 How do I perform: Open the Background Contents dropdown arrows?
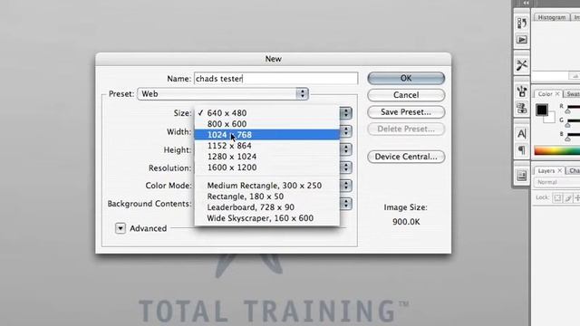[x=346, y=204]
